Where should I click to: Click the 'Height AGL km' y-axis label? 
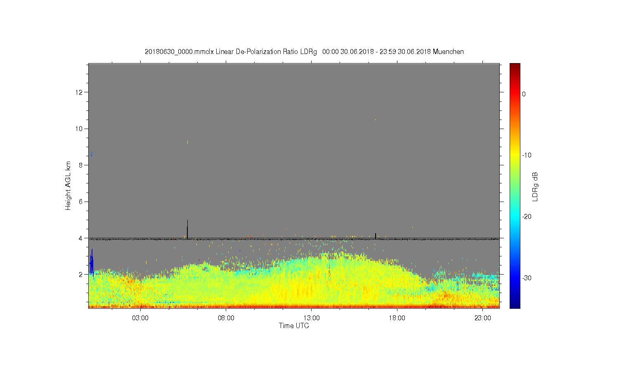click(x=68, y=185)
